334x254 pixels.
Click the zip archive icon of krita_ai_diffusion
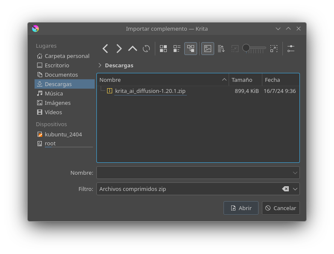(110, 91)
